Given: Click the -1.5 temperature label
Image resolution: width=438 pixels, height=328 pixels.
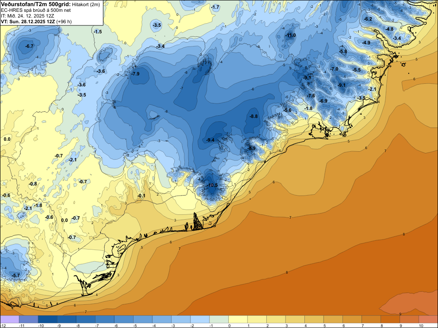Looking at the screenshot, I should [98, 32].
